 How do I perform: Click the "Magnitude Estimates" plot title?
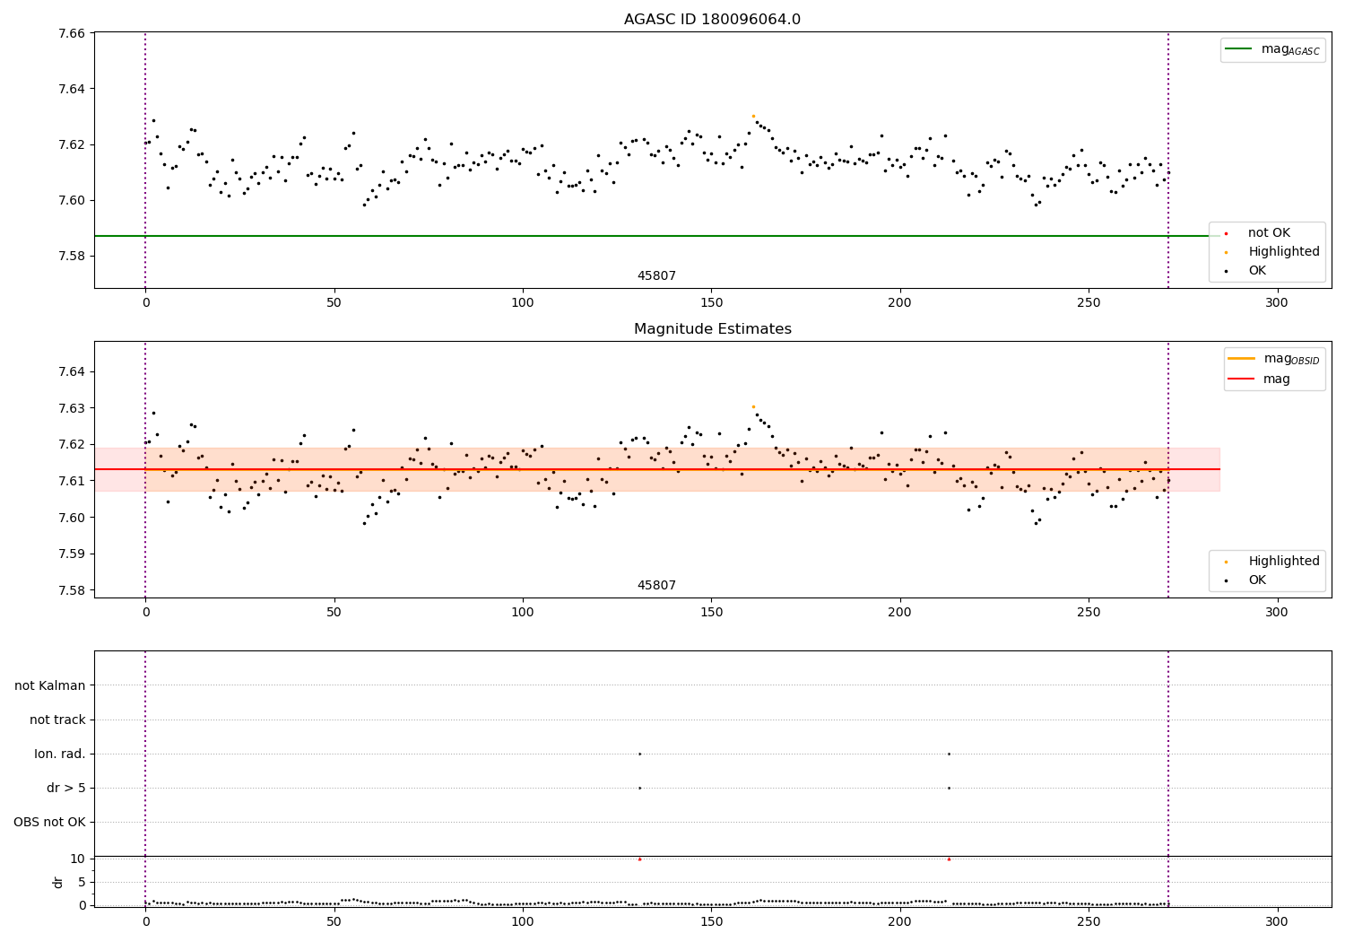point(712,329)
